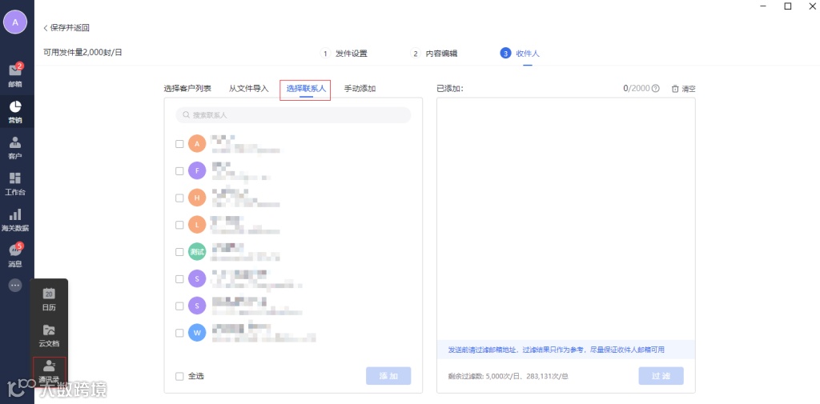Click orange A contact avatar
The image size is (820, 404).
197,143
